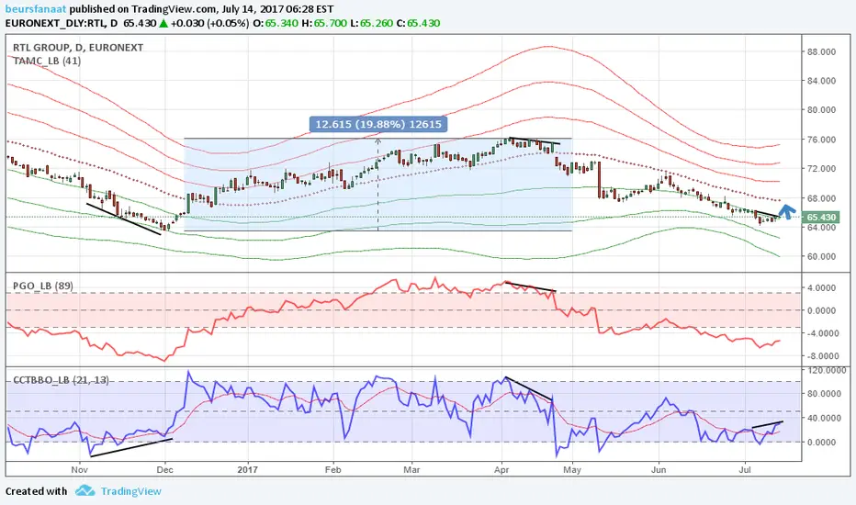
Task: Click the 2017 date axis label
Action: [x=248, y=469]
